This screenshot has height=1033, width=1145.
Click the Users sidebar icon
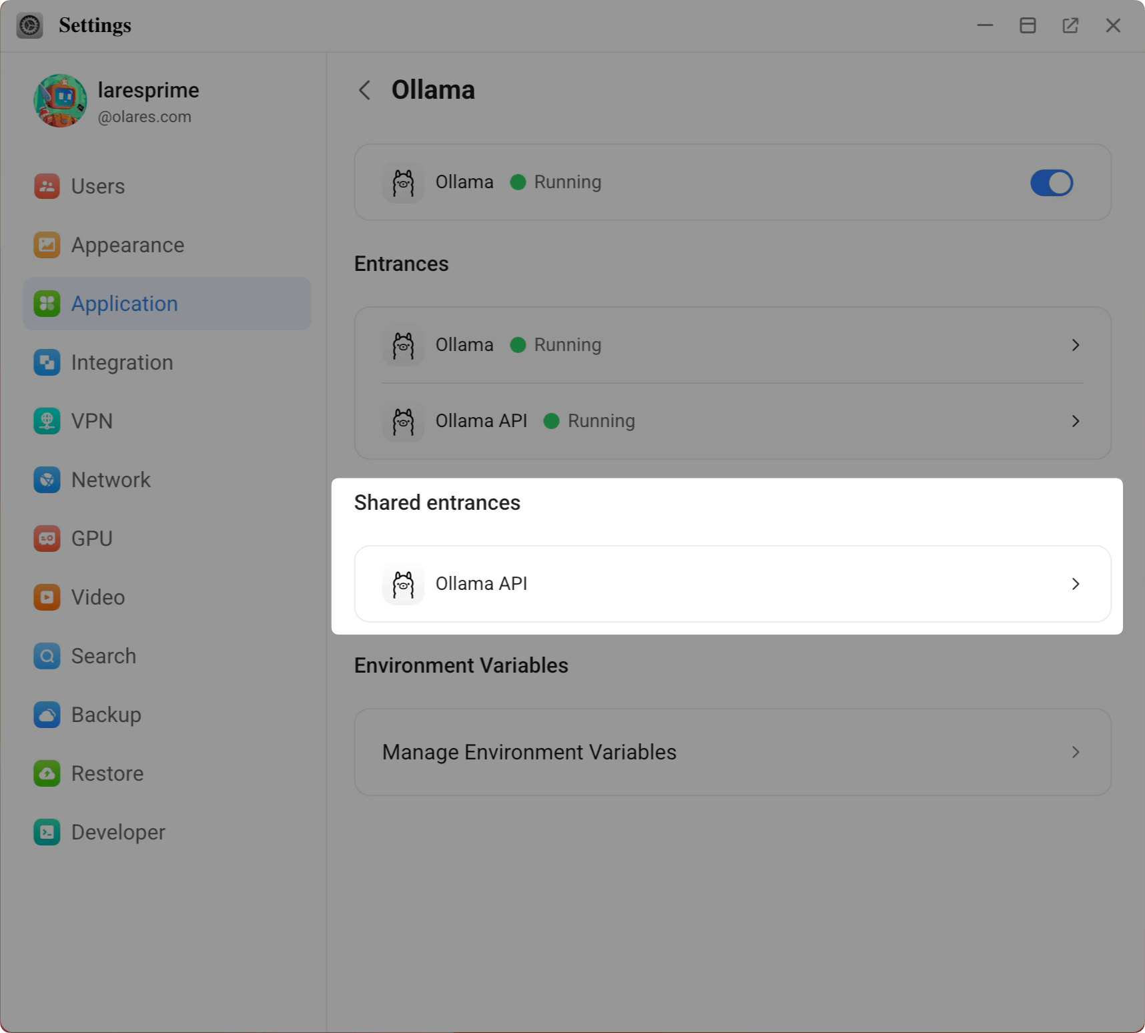pyautogui.click(x=47, y=186)
